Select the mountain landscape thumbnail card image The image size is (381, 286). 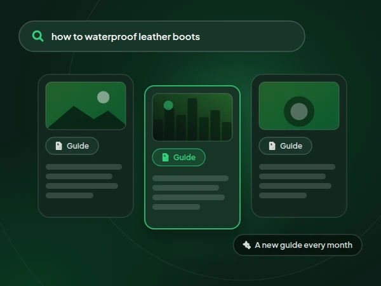(86, 106)
